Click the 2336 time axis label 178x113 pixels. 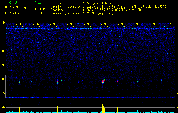coord(104,24)
